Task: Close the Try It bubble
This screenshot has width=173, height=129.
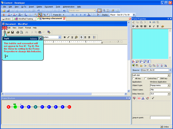Action: (41, 39)
